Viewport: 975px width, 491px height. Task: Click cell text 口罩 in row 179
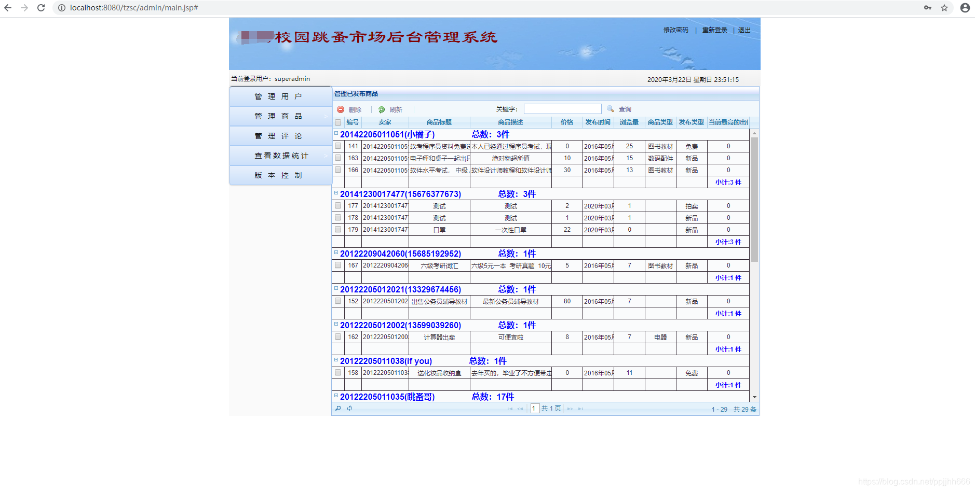tap(439, 230)
